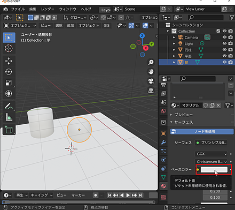The width and height of the screenshot is (235, 210).
Task: Open the GGX distribution dropdown
Action: coord(211,154)
